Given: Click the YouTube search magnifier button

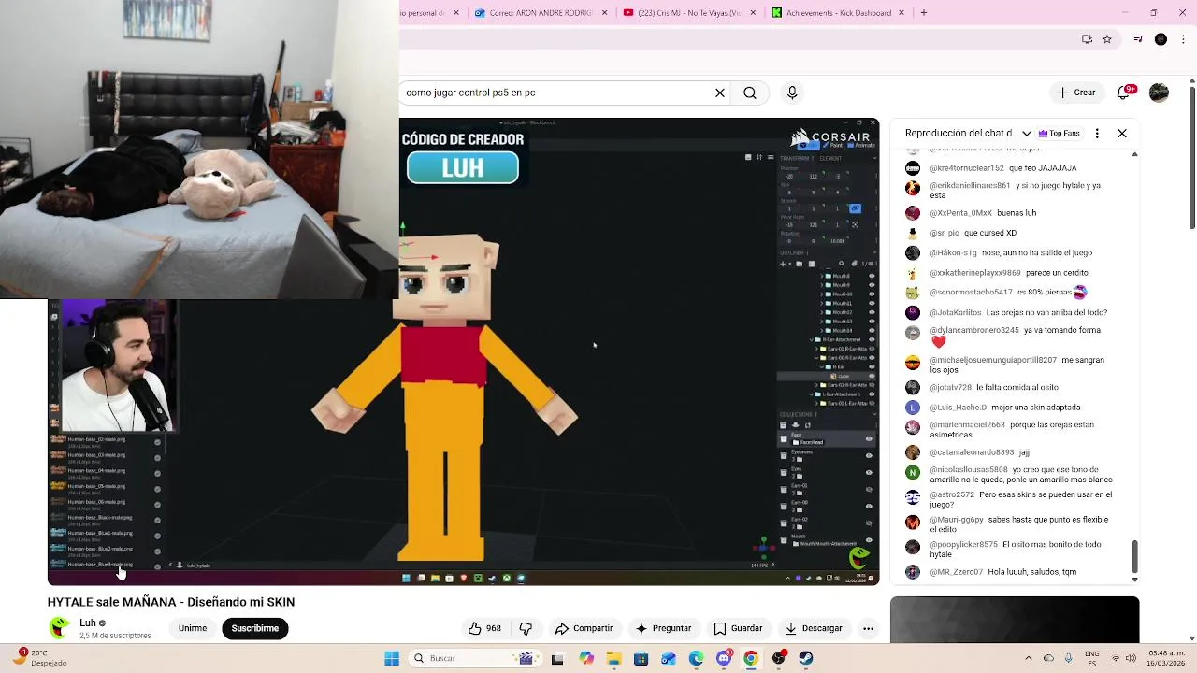Looking at the screenshot, I should (x=750, y=93).
